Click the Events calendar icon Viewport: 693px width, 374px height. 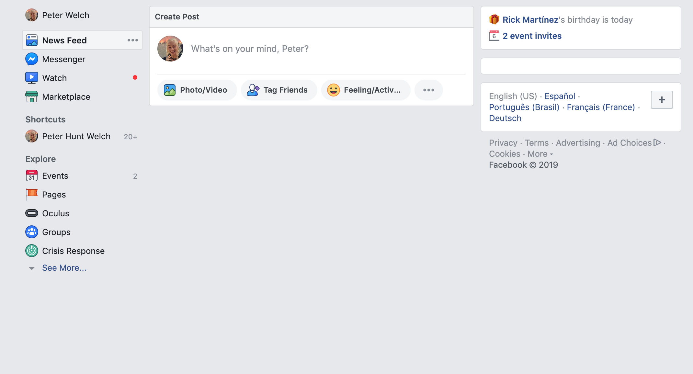(32, 176)
